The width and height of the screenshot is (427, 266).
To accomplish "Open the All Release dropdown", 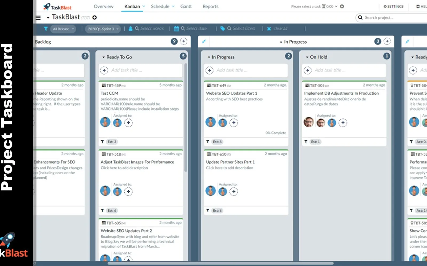I will tap(63, 29).
